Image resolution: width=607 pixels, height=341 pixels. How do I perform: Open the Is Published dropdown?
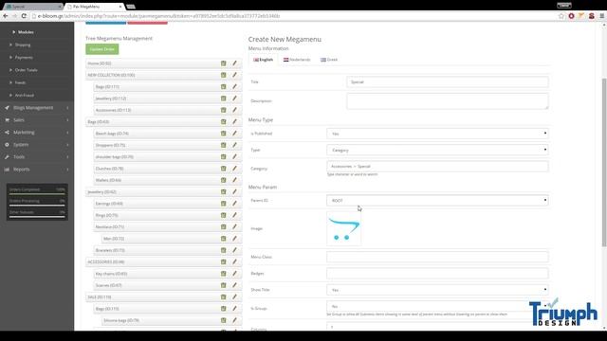(x=437, y=134)
